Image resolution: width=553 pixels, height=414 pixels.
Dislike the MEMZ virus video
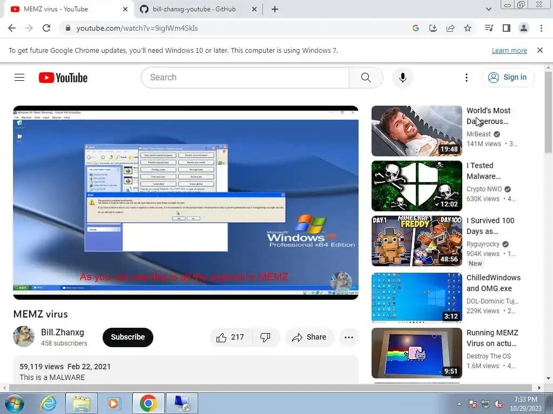266,337
